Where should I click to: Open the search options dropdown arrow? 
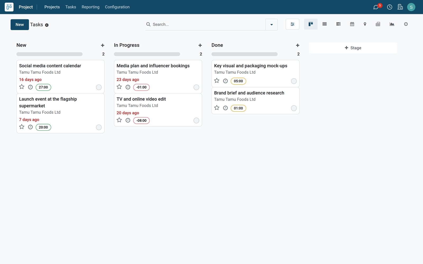[x=272, y=25]
